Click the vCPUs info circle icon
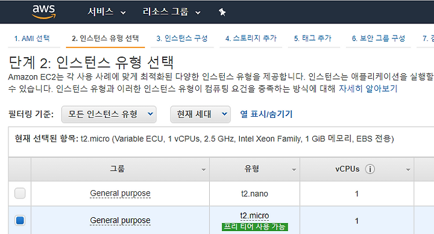 point(370,169)
